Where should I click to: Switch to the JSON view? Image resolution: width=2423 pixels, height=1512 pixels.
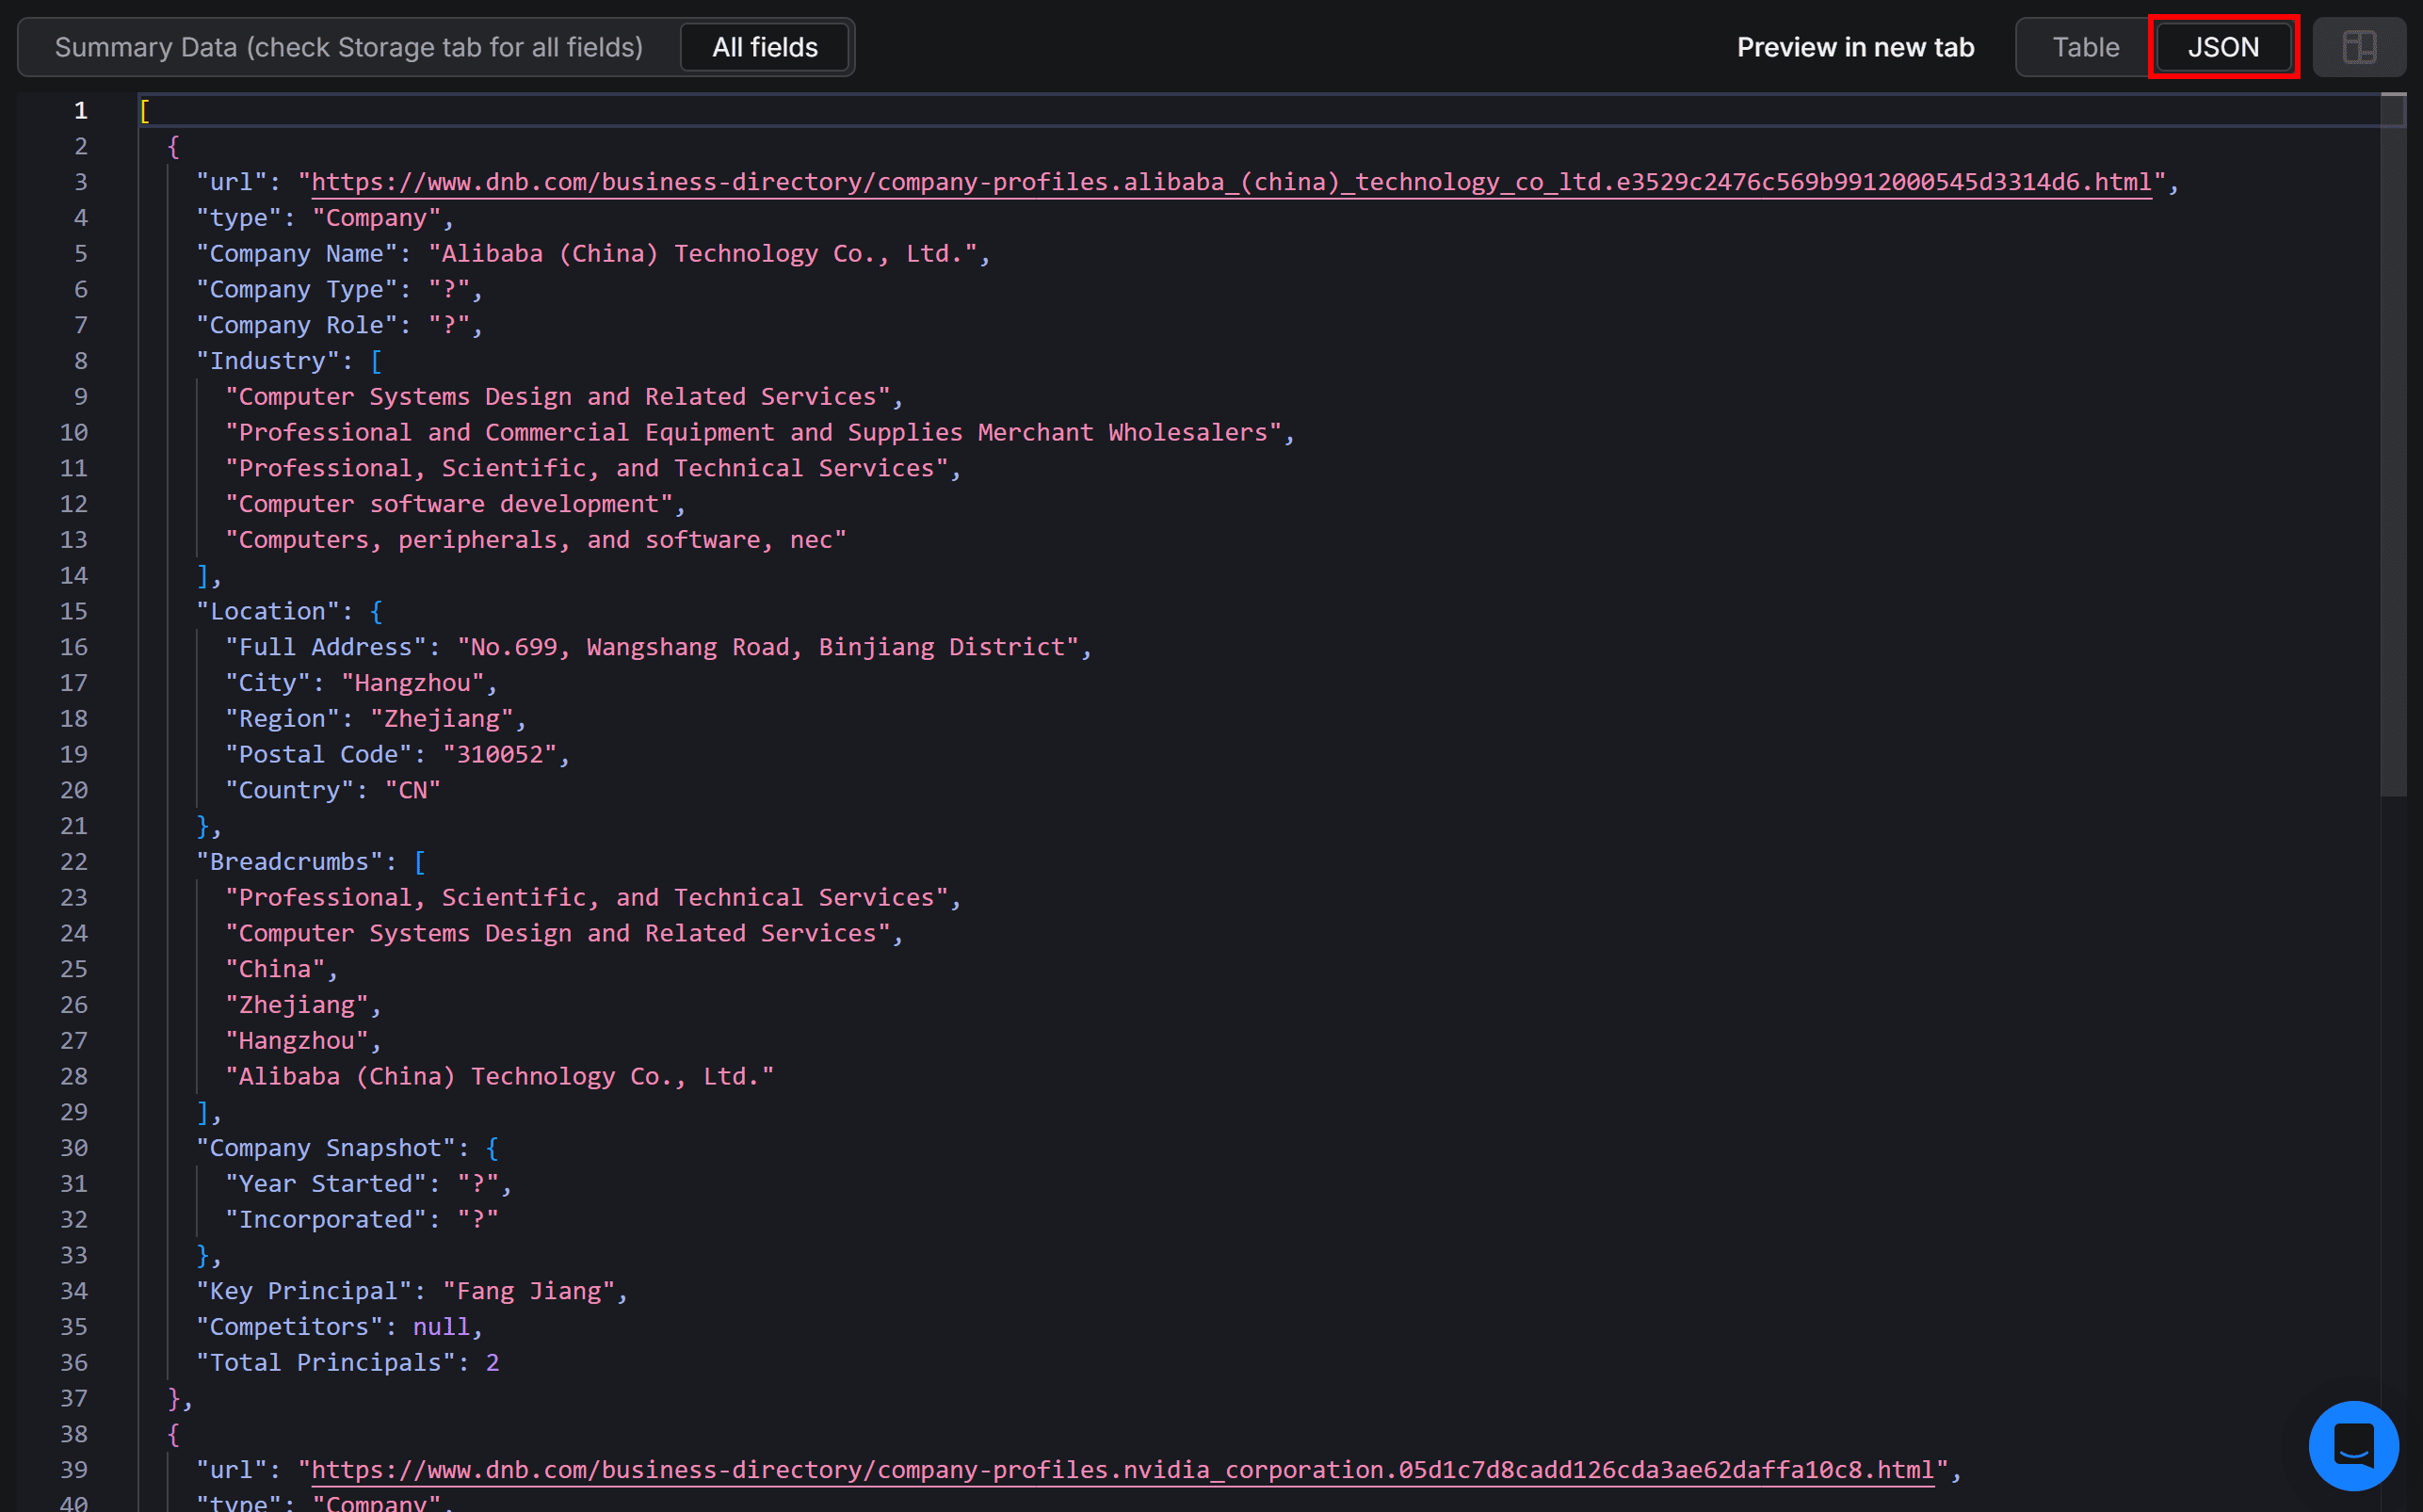(x=2222, y=47)
